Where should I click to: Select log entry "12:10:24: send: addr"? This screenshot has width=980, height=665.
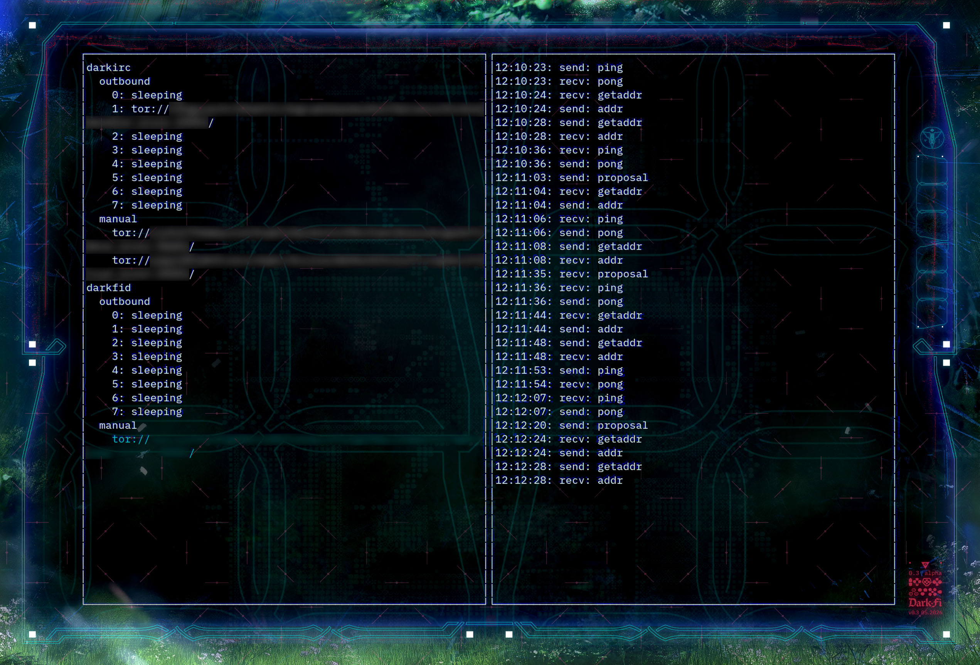pos(559,109)
